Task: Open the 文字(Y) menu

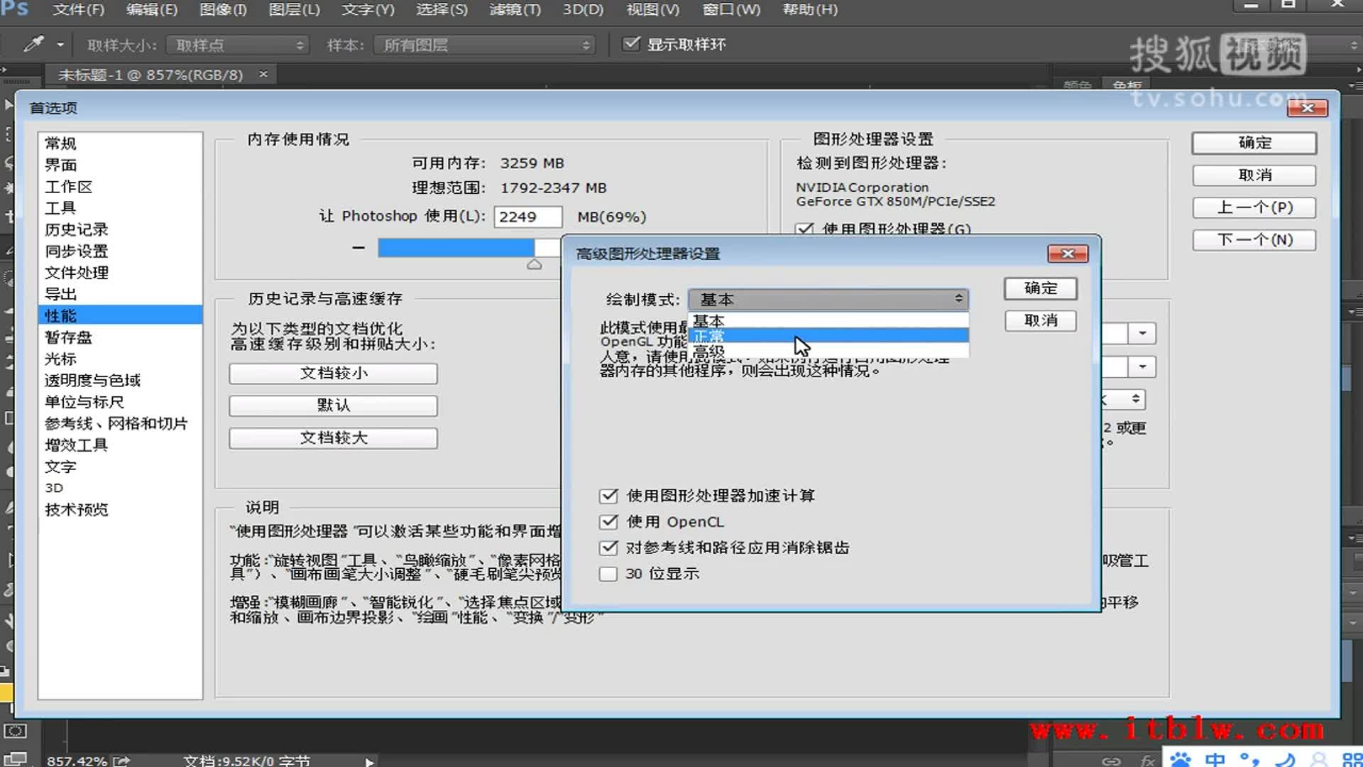Action: point(368,9)
